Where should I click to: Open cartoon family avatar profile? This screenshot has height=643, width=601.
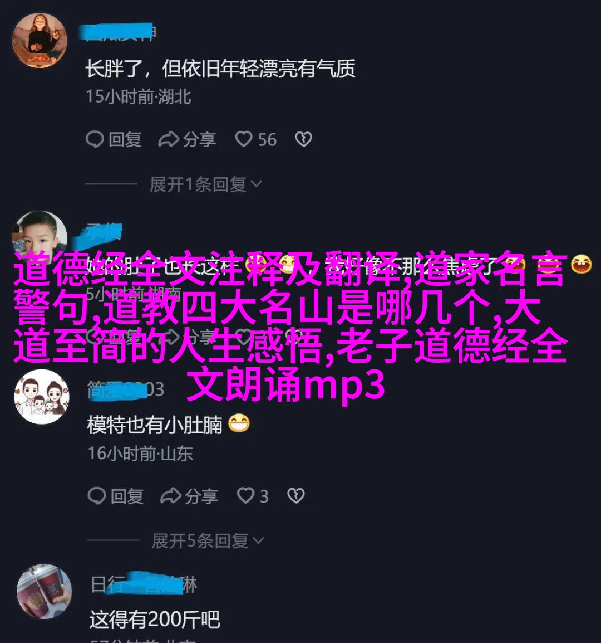tap(42, 397)
